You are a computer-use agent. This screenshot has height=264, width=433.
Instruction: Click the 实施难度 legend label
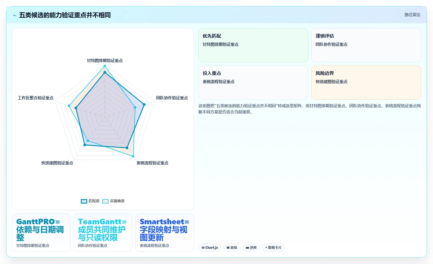117,201
